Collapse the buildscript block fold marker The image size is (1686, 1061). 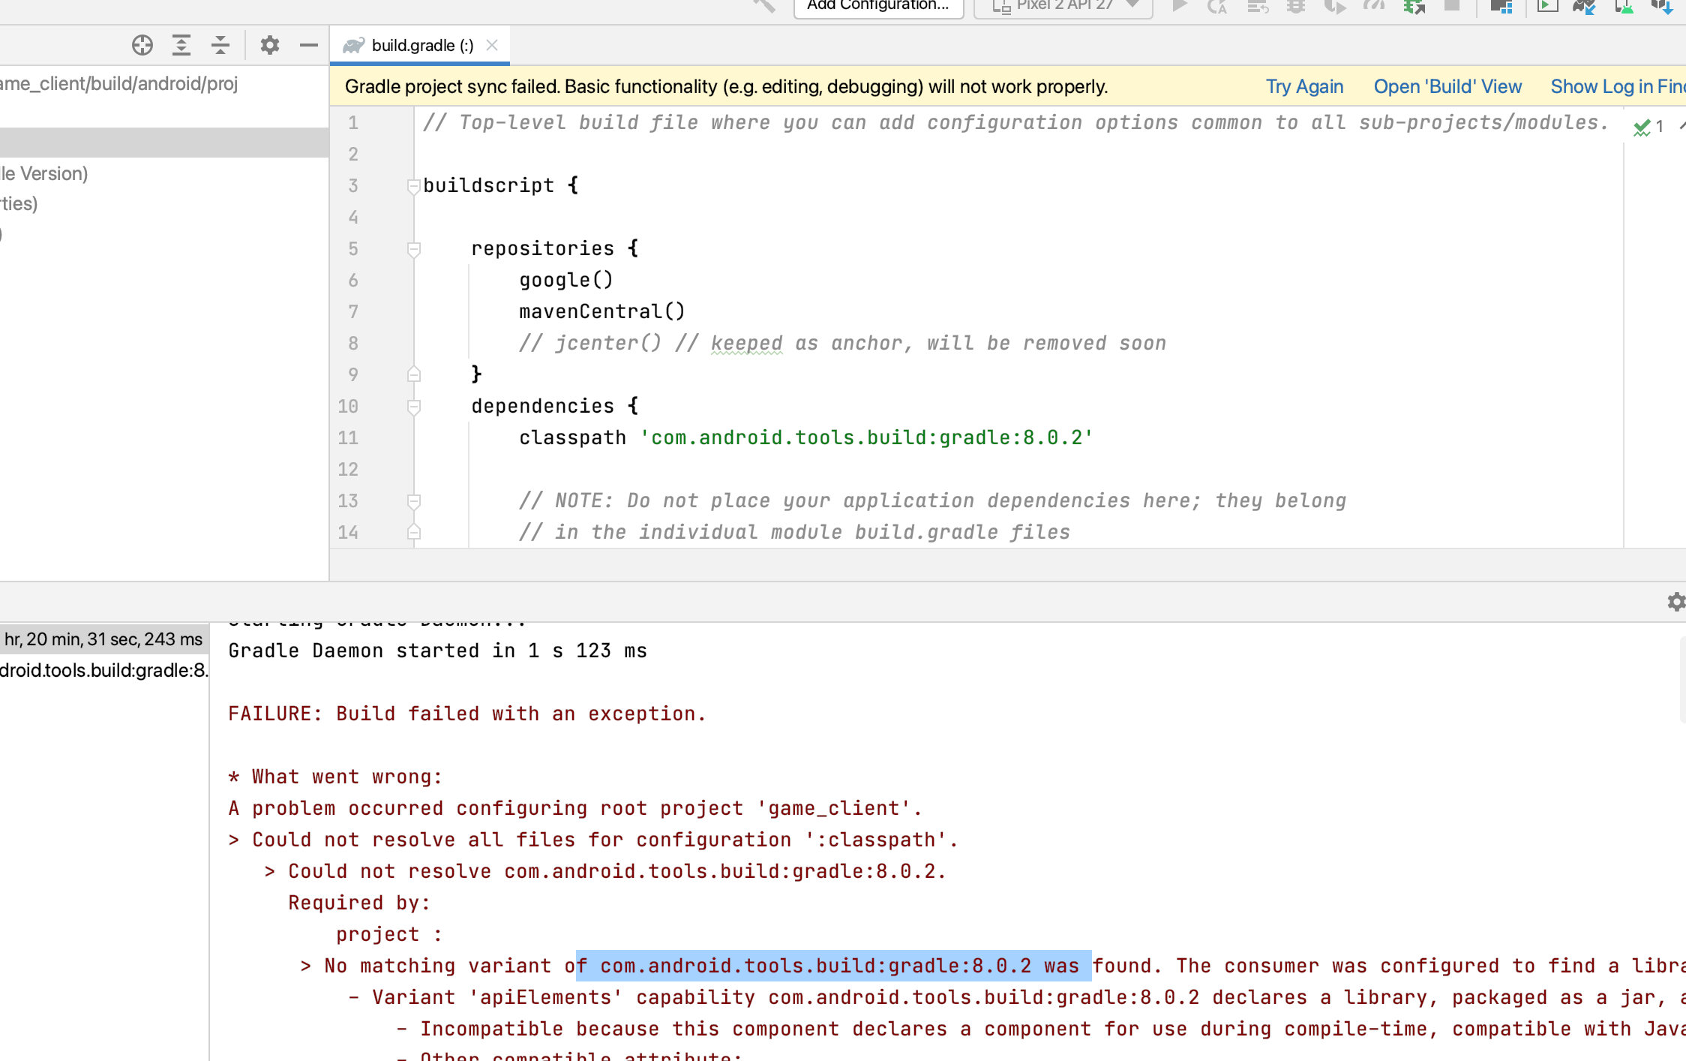(x=413, y=185)
